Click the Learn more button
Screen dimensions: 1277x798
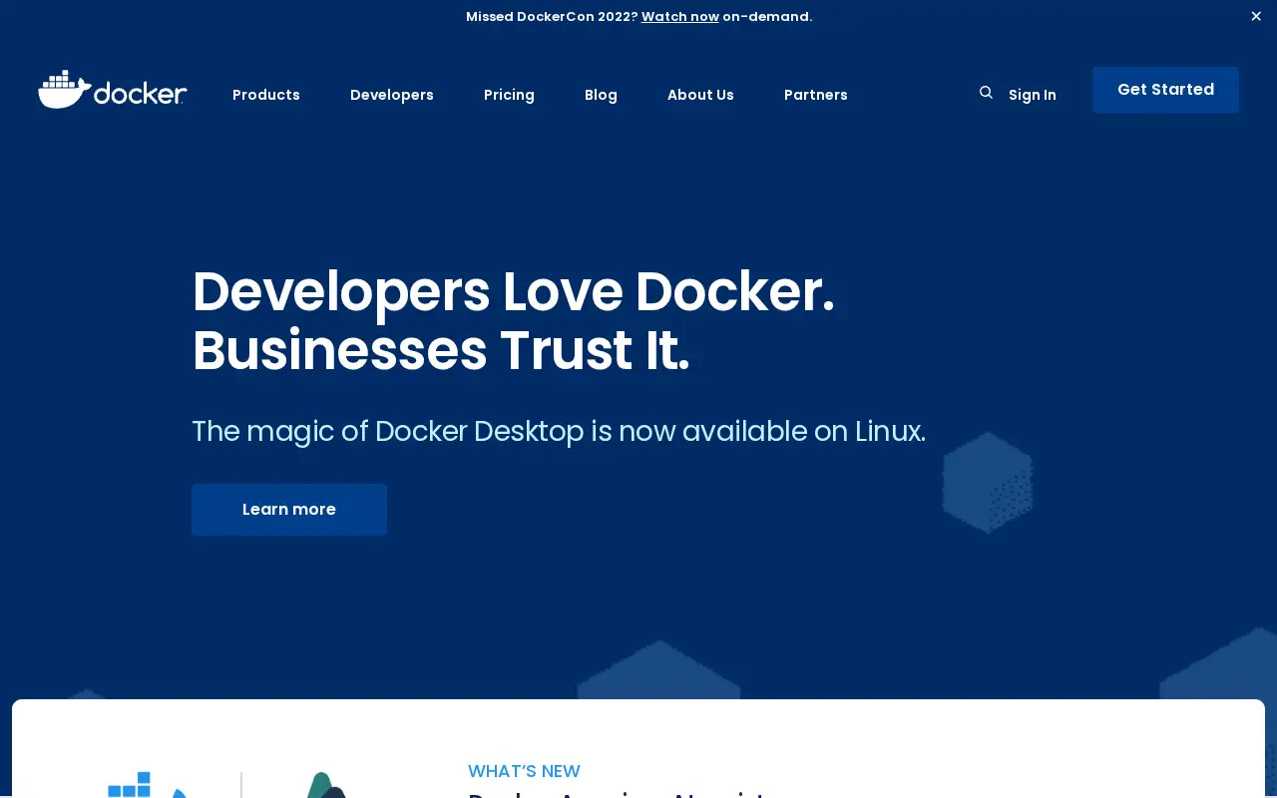point(289,510)
